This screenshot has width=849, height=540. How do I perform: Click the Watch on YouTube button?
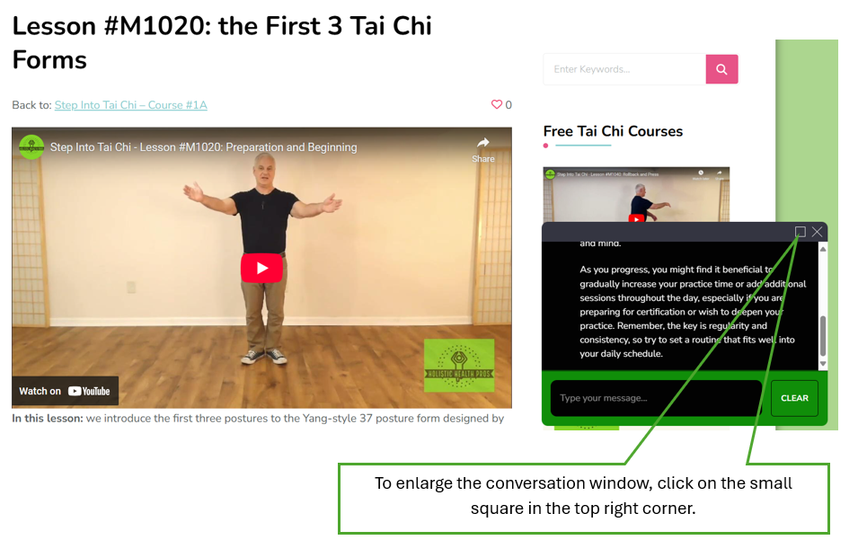coord(65,391)
